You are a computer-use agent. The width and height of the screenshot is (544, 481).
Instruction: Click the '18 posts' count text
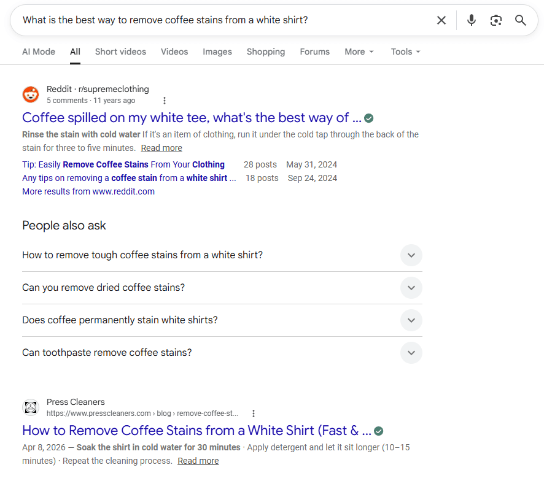[262, 178]
